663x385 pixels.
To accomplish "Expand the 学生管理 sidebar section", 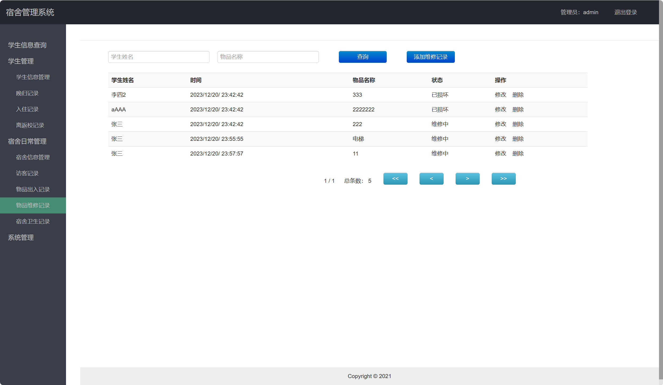I will (x=21, y=61).
